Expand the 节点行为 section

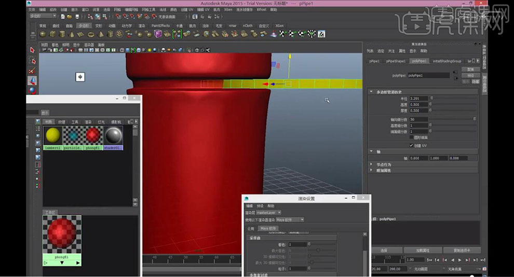(371, 164)
